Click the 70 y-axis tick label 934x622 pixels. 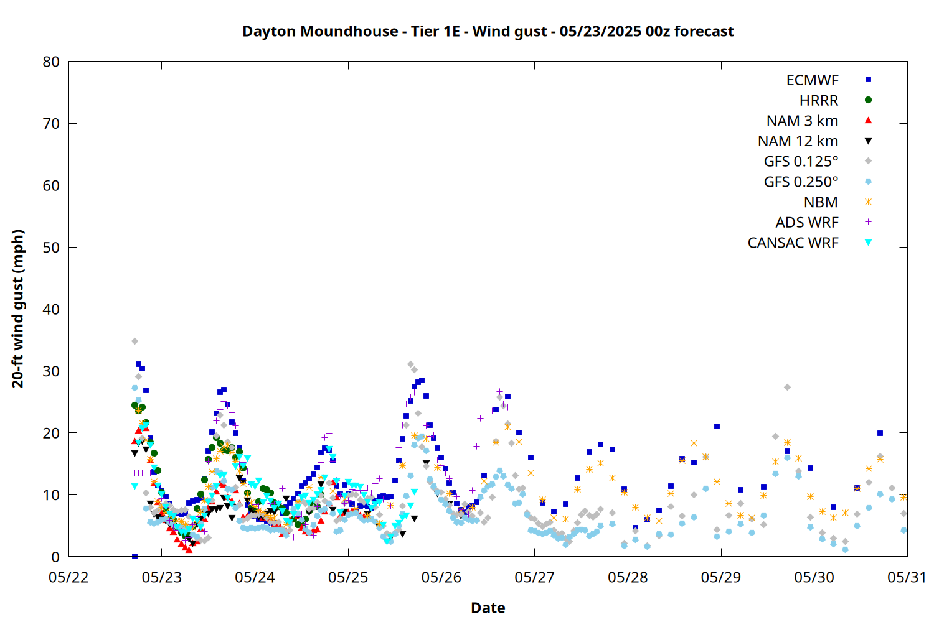51,123
